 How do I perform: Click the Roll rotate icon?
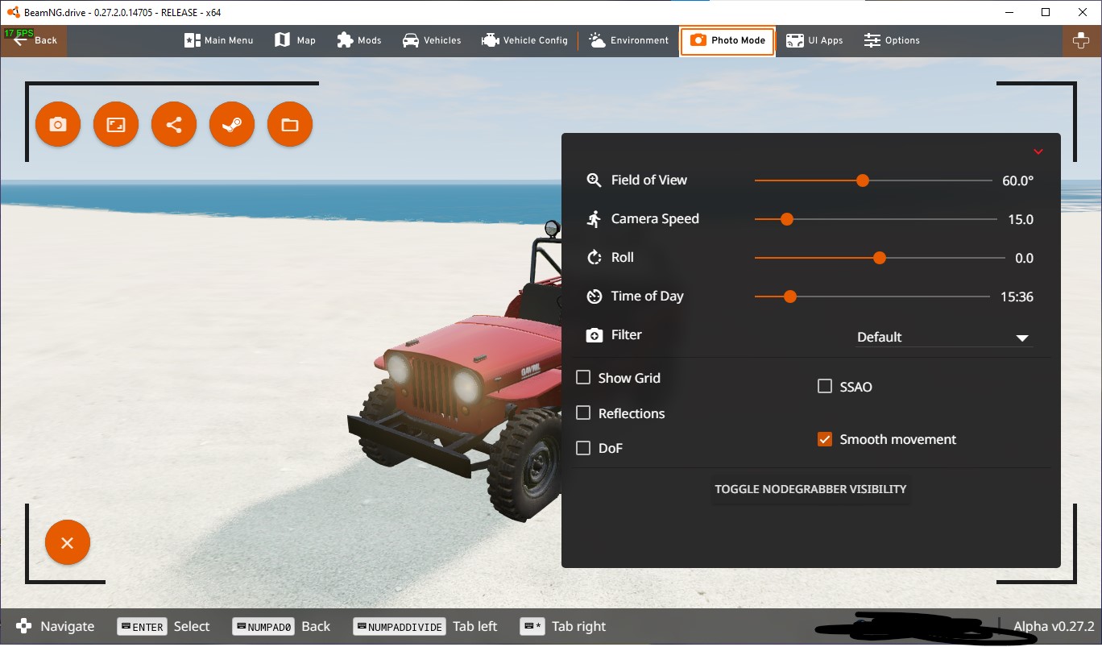point(594,258)
